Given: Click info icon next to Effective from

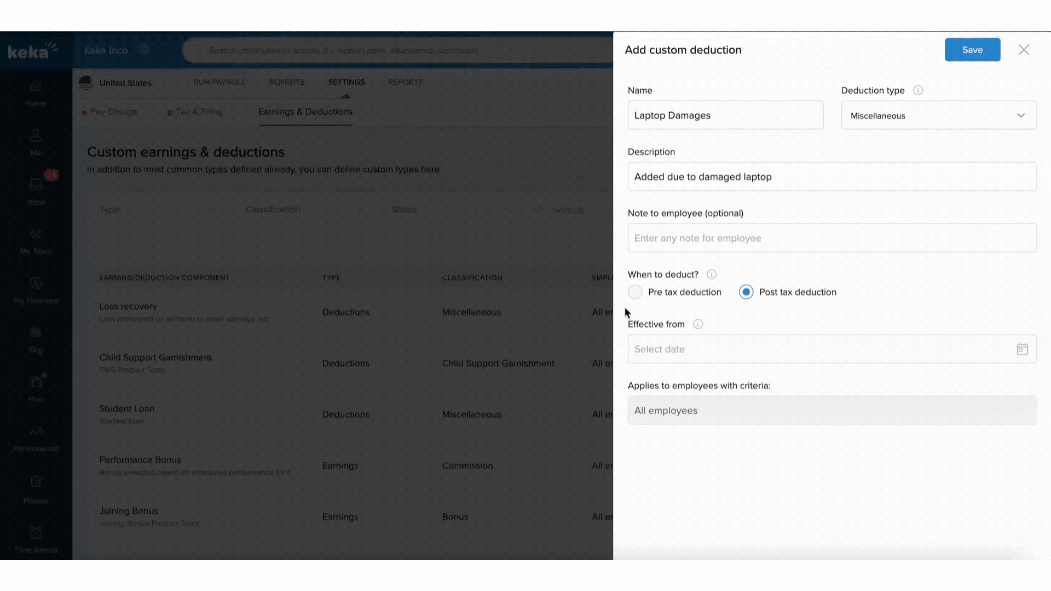Looking at the screenshot, I should tap(698, 324).
